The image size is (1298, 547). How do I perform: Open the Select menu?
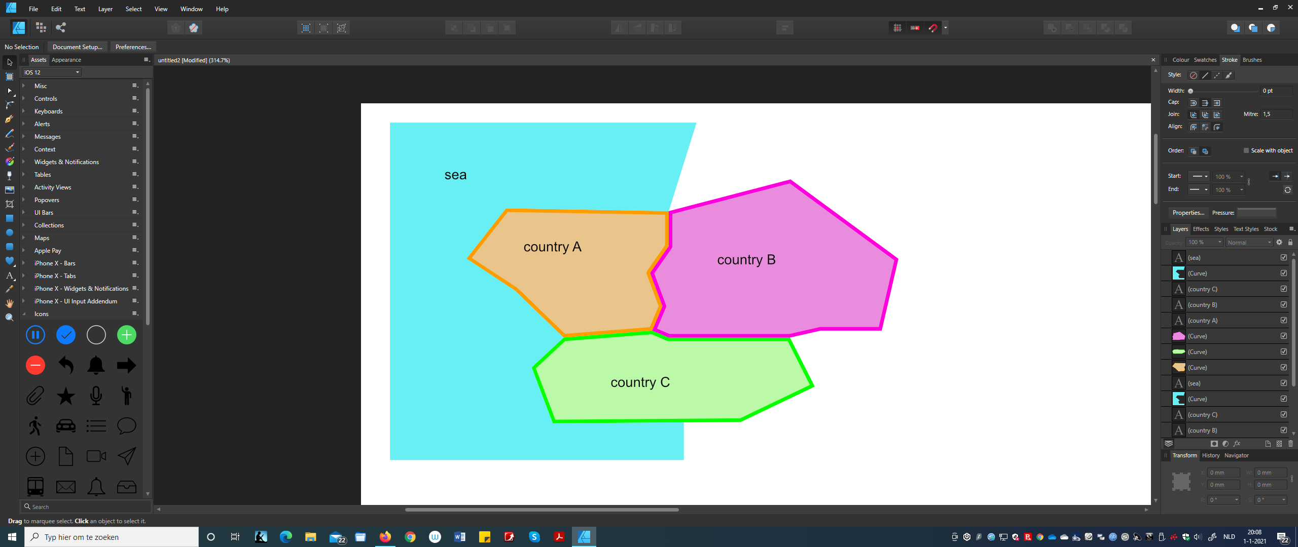coord(134,9)
